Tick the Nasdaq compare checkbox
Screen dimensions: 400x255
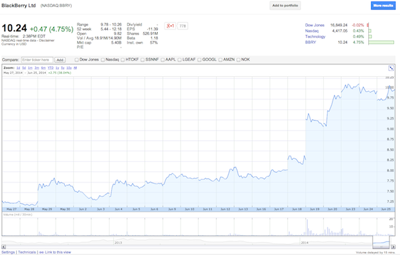tap(102, 59)
